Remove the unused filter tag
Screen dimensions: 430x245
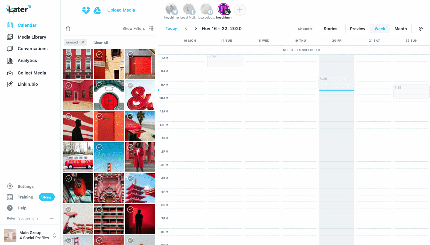83,42
